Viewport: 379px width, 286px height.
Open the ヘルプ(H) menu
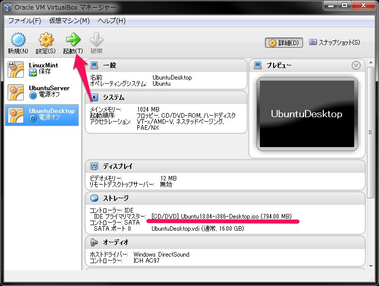[x=111, y=21]
